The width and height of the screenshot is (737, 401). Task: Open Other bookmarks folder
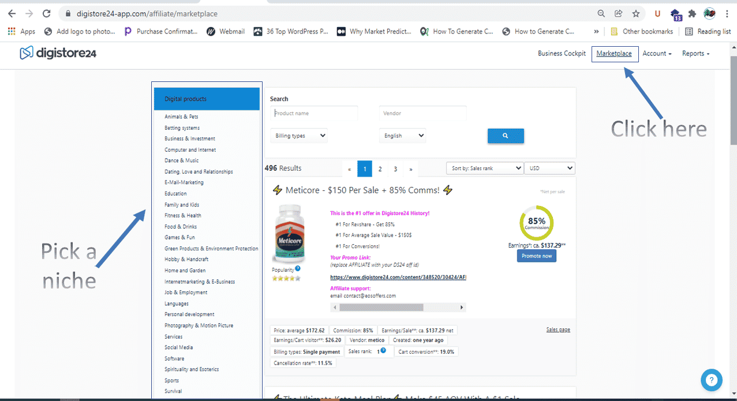(x=642, y=32)
